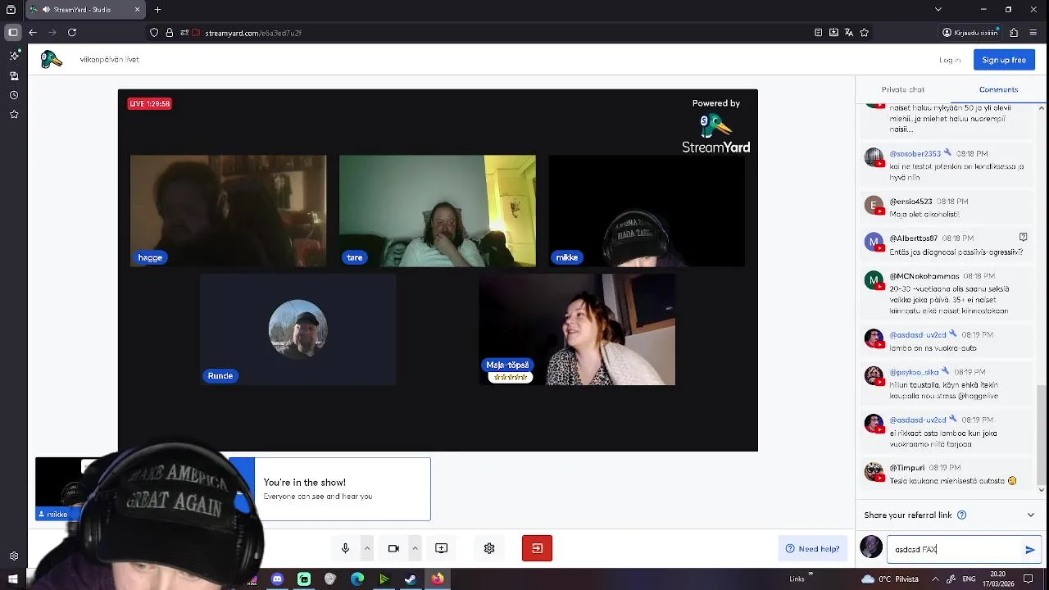Click the Kirjaudu sisään account button
Image resolution: width=1049 pixels, height=590 pixels.
[x=970, y=33]
